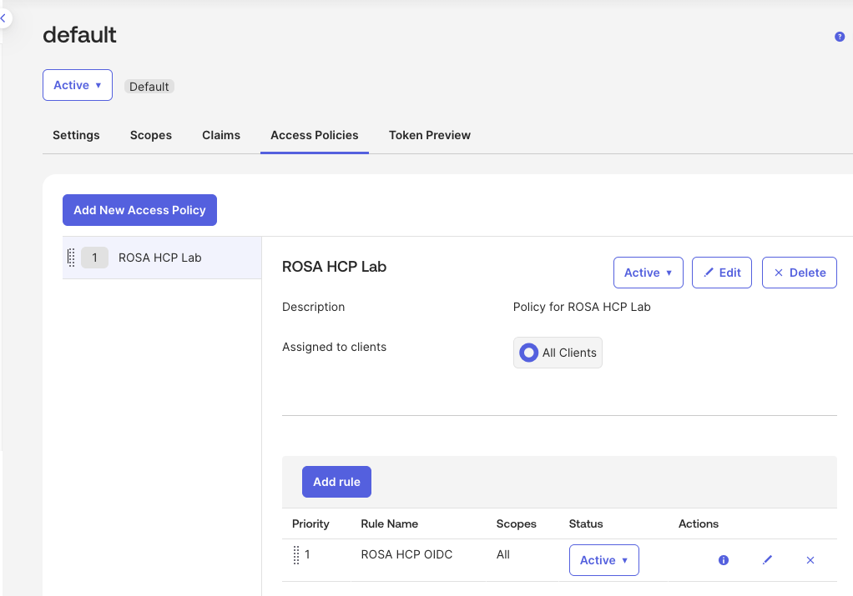The image size is (853, 596).
Task: Click the info icon for ROSA HCP OIDC rule
Action: (x=723, y=560)
